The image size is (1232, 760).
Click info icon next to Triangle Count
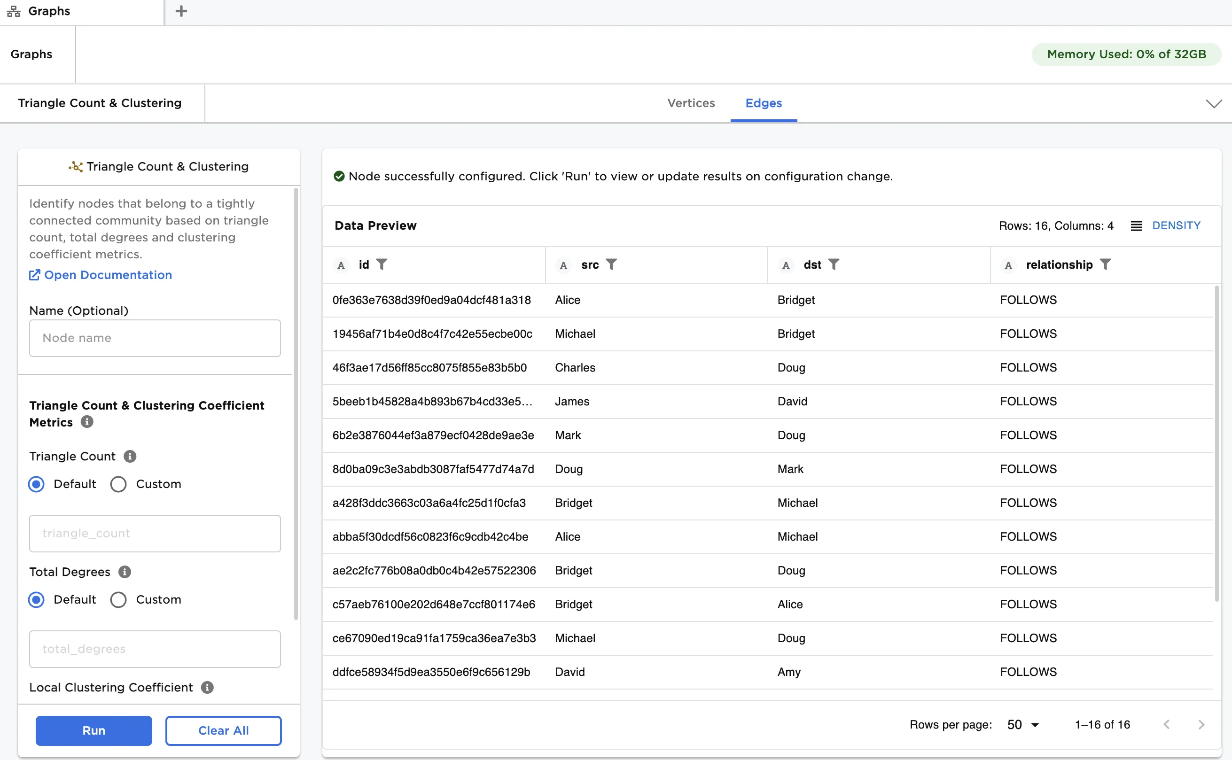[x=130, y=457]
